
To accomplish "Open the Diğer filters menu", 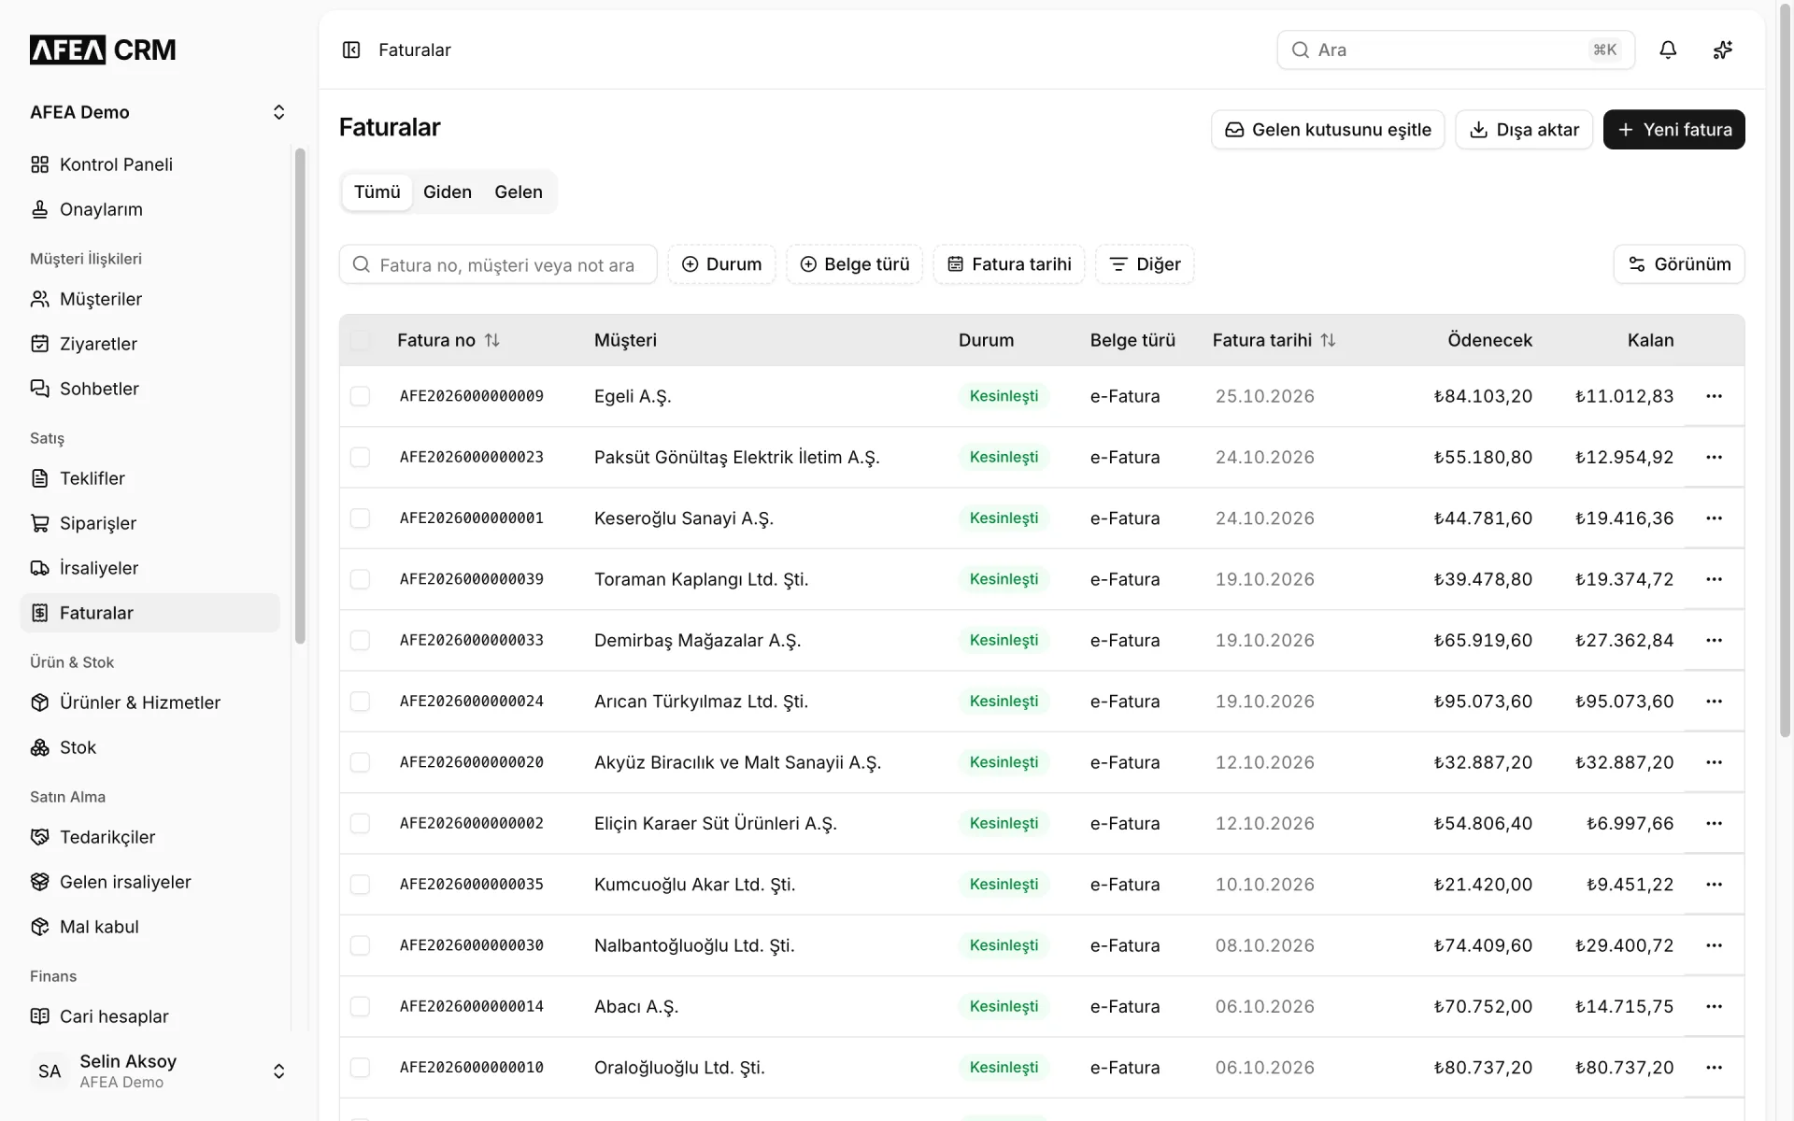I will [x=1145, y=264].
